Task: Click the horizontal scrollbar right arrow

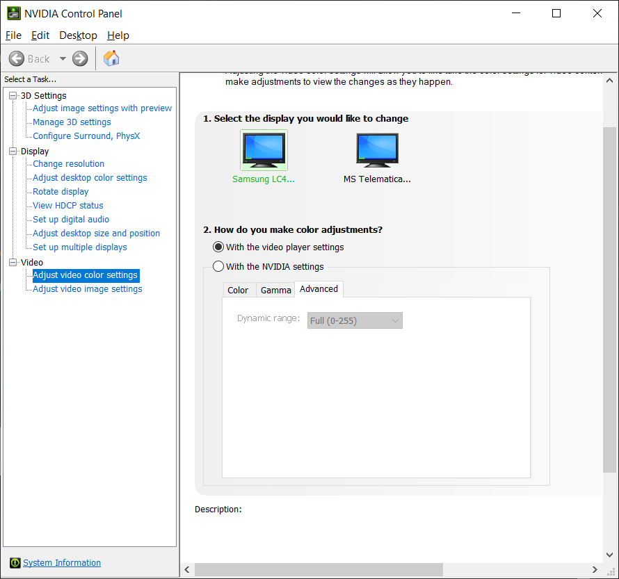Action: click(595, 569)
